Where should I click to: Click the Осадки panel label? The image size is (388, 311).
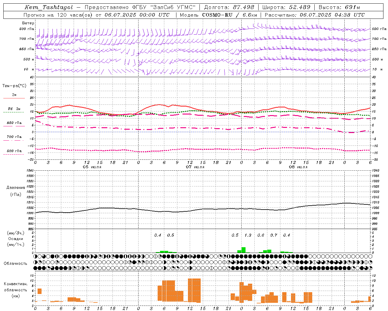(x=15, y=239)
